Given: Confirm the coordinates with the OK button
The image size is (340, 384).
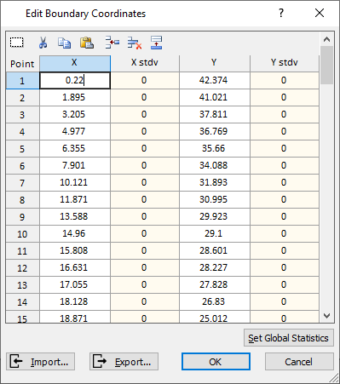Looking at the screenshot, I should click(x=216, y=362).
